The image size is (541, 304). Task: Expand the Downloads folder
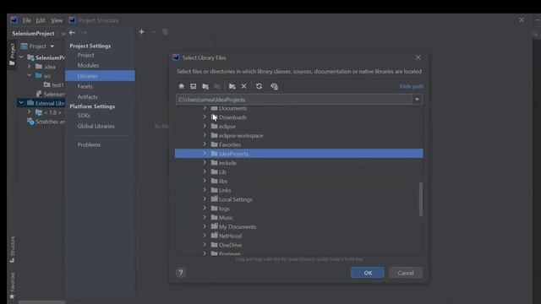pyautogui.click(x=205, y=117)
